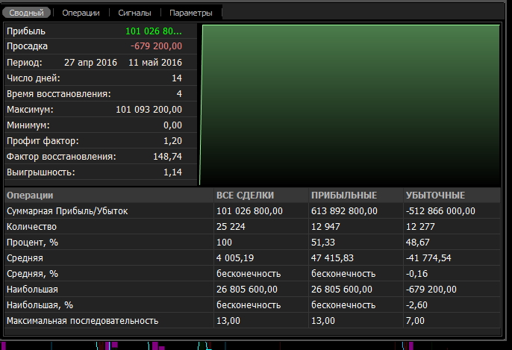Click the Период end date 11 май 2016
The height and width of the screenshot is (350, 512).
pyautogui.click(x=155, y=62)
